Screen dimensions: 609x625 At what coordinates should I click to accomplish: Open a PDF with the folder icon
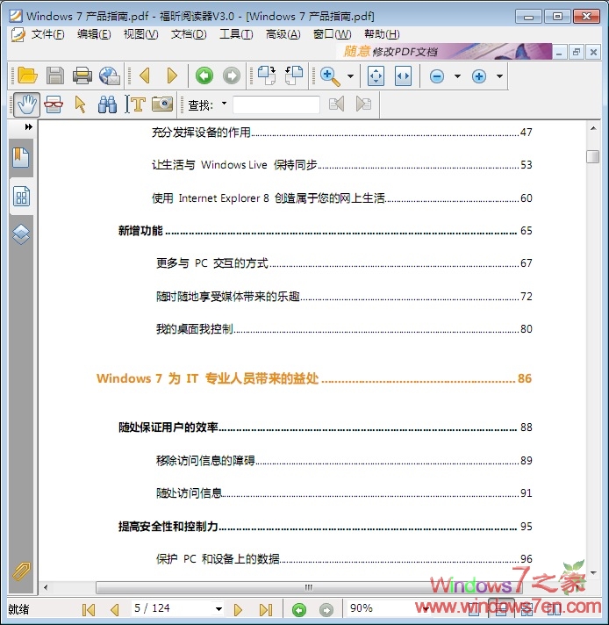click(x=27, y=75)
